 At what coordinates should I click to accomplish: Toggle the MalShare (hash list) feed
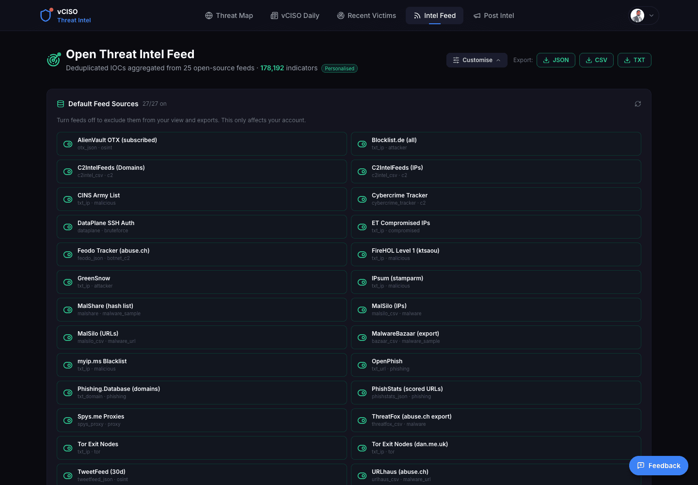[x=68, y=310]
